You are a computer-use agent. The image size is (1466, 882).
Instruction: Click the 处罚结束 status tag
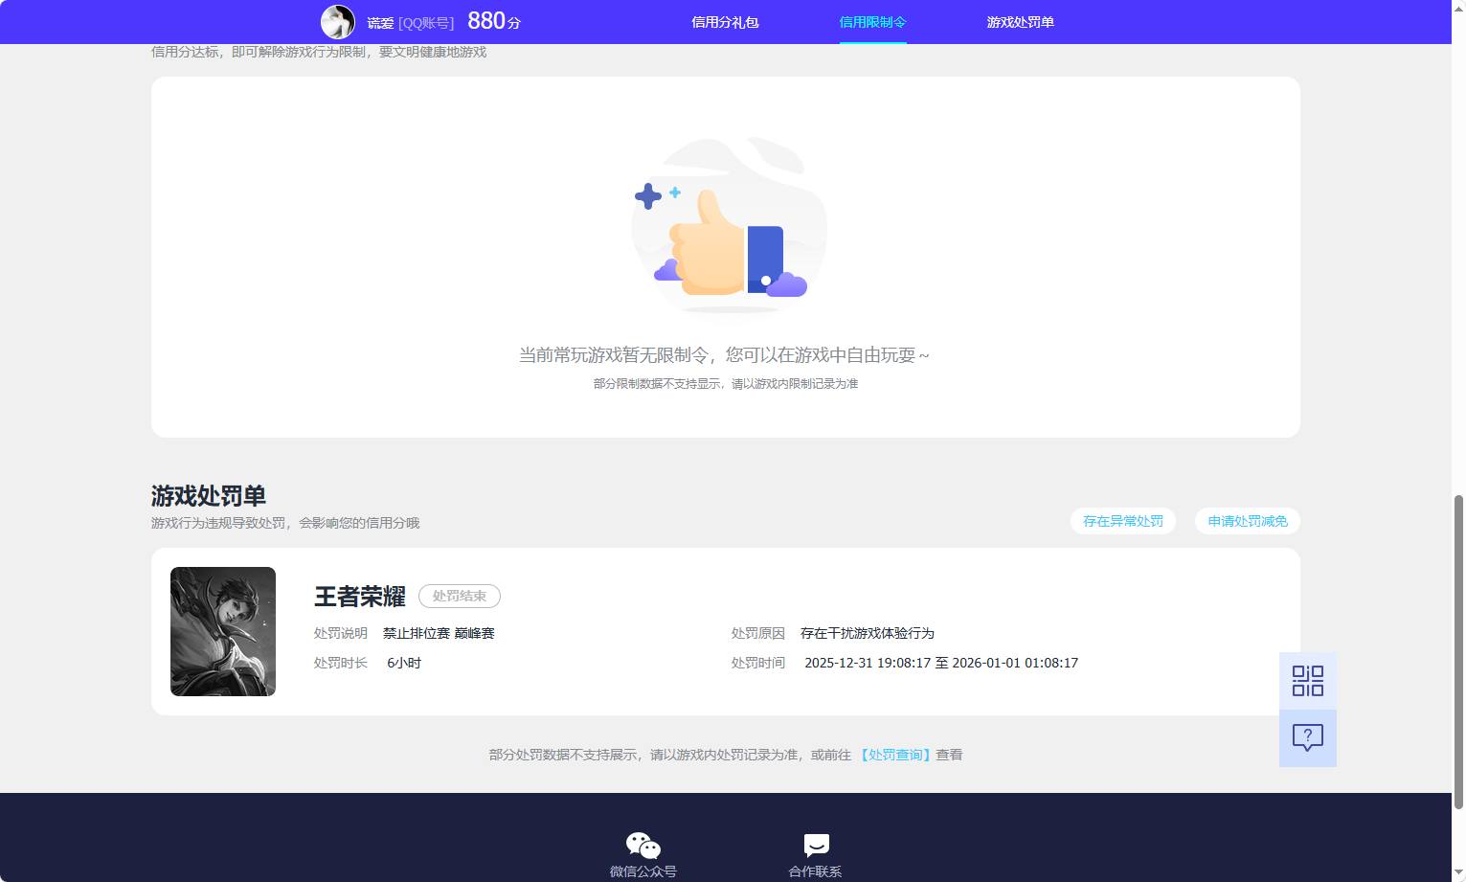460,596
